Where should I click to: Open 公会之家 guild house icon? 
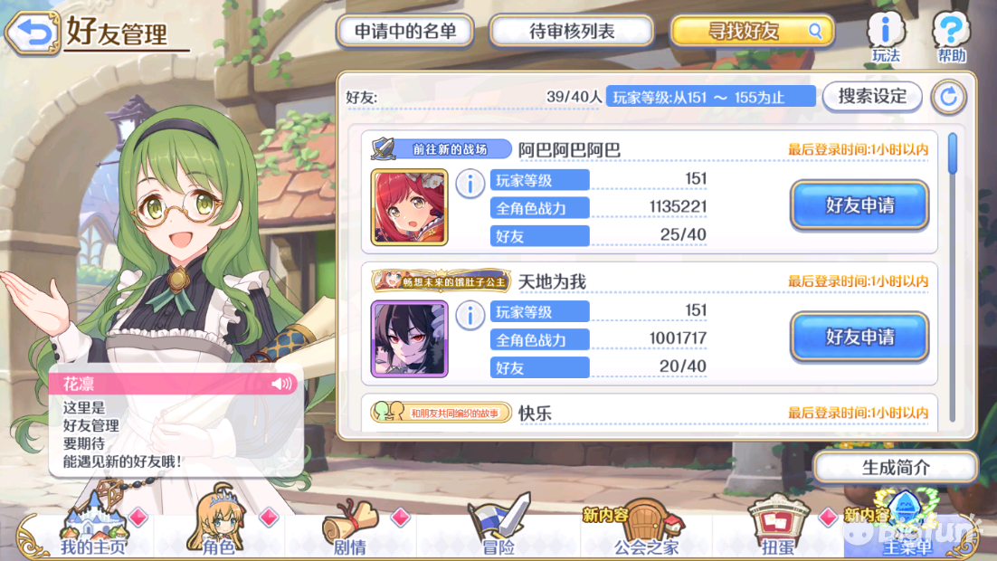point(646,527)
